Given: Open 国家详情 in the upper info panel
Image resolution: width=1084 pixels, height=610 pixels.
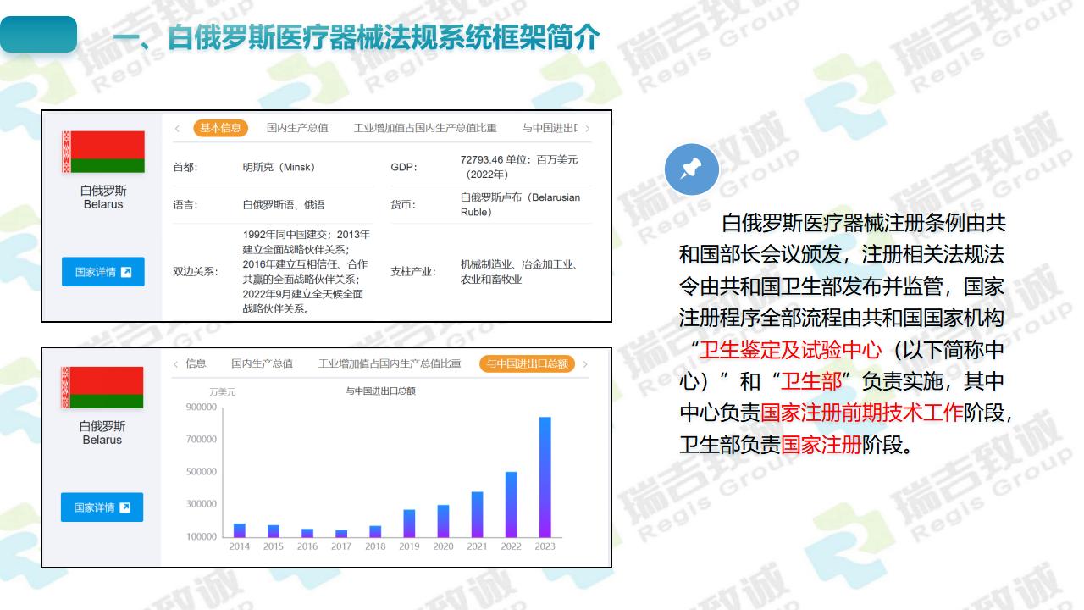Looking at the screenshot, I should point(102,272).
